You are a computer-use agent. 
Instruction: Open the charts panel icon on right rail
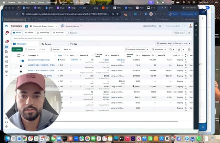(x=196, y=25)
